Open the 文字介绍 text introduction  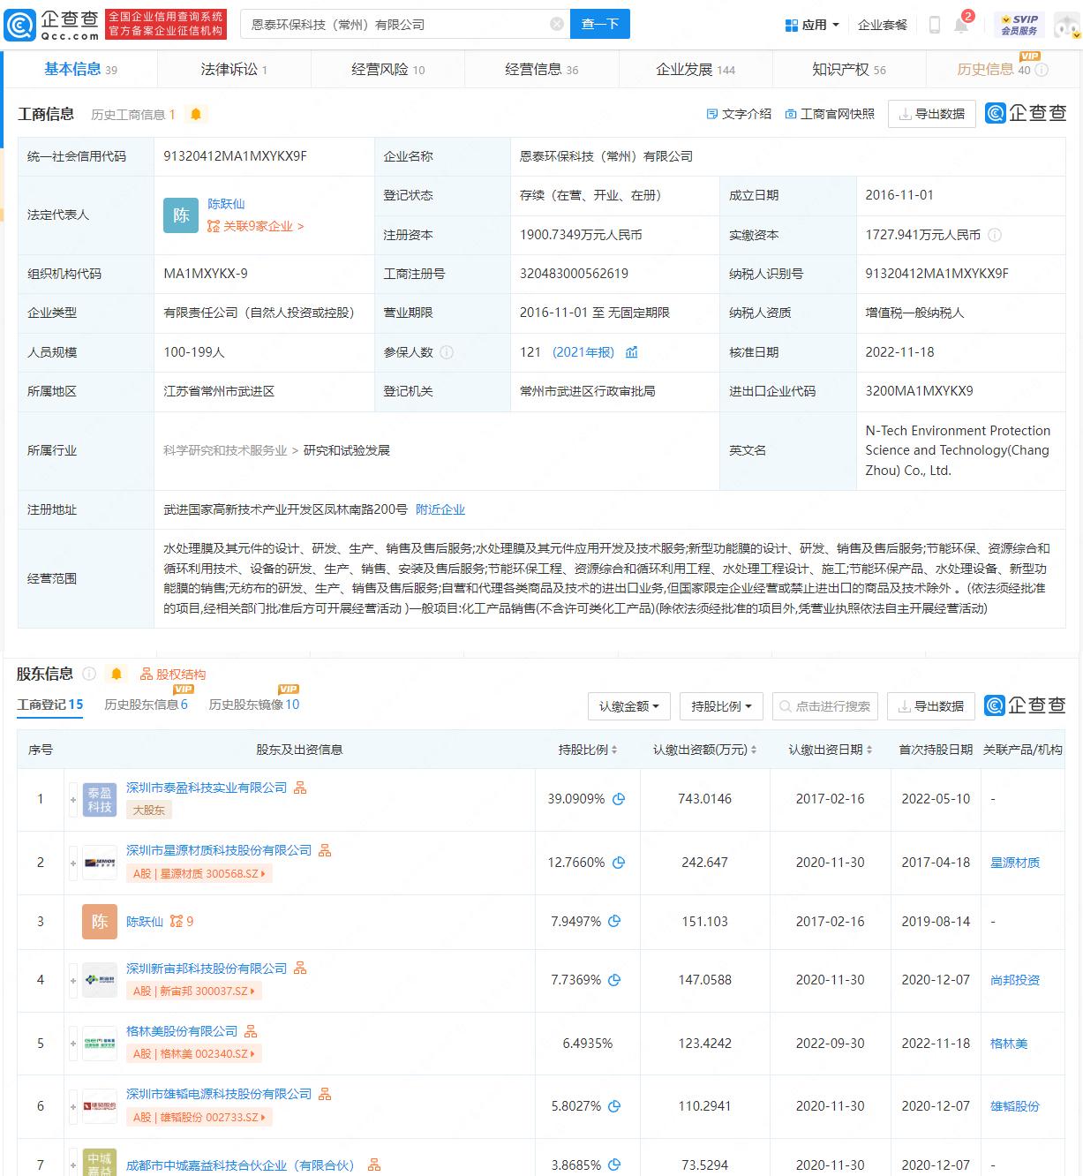[x=746, y=114]
